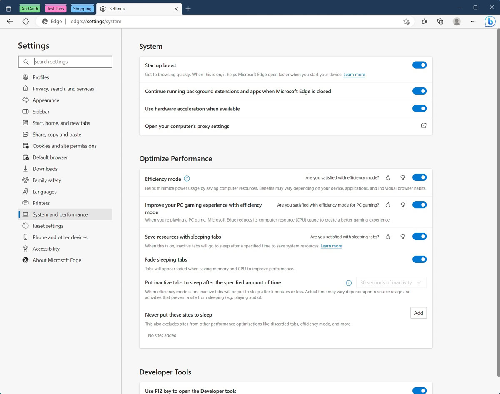500x394 pixels.
Task: Open the Collections icon in toolbar
Action: tap(440, 21)
